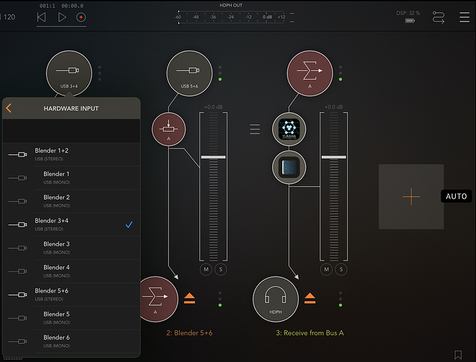The height and width of the screenshot is (362, 476).
Task: Solo channel 3 Receive from Bus A
Action: click(x=341, y=269)
